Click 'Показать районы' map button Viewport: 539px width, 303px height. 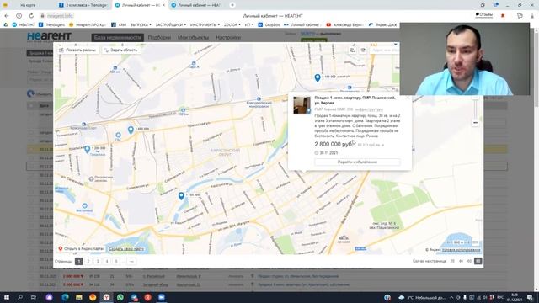[x=77, y=50]
